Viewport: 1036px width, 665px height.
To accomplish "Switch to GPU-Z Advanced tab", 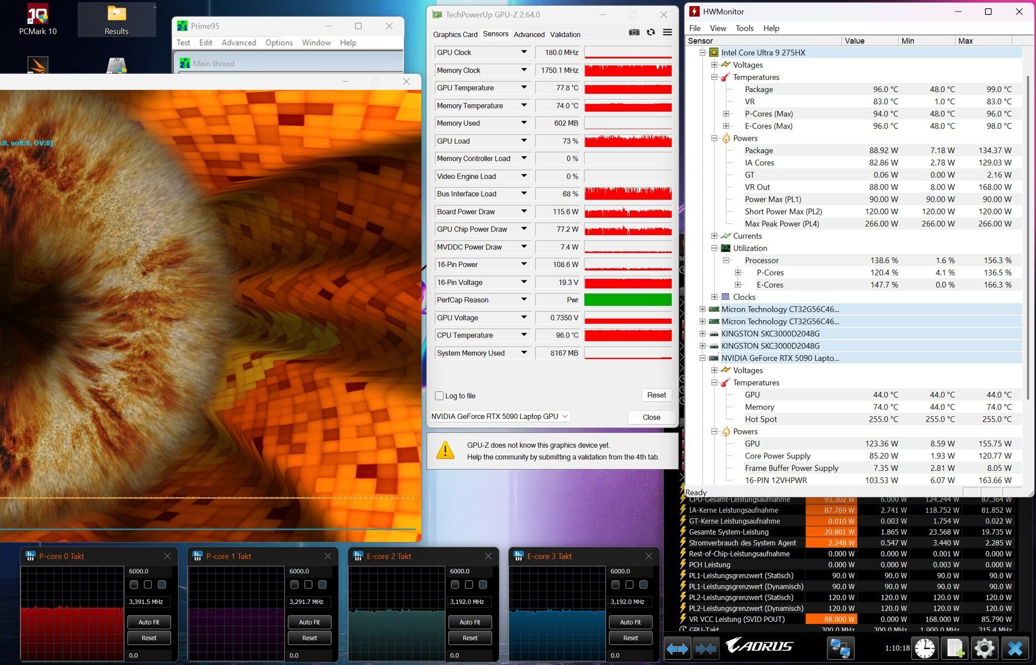I will pyautogui.click(x=529, y=34).
